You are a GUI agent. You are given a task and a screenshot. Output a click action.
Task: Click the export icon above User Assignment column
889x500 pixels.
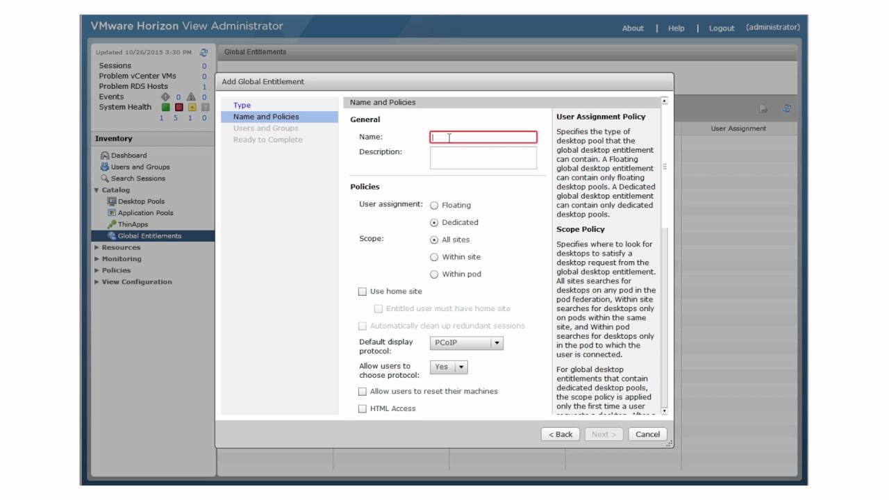coord(763,109)
